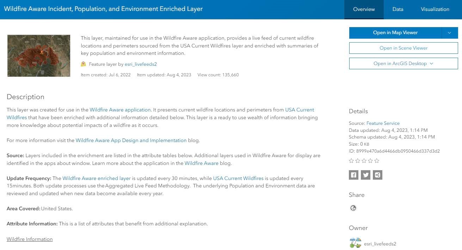
Task: Rate the item one star
Action: pos(351,161)
